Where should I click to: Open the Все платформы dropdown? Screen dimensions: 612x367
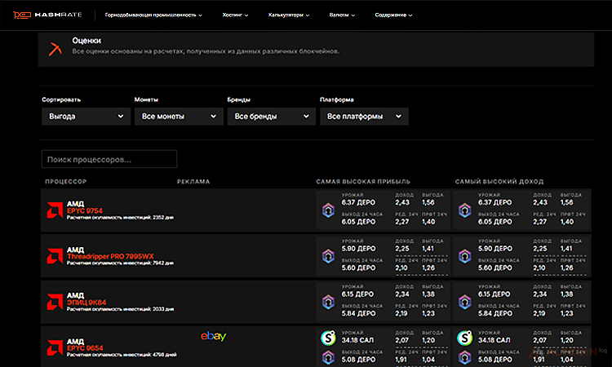point(364,117)
